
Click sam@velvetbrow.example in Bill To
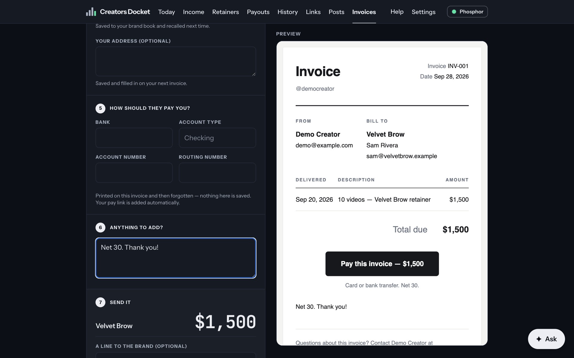click(x=402, y=156)
